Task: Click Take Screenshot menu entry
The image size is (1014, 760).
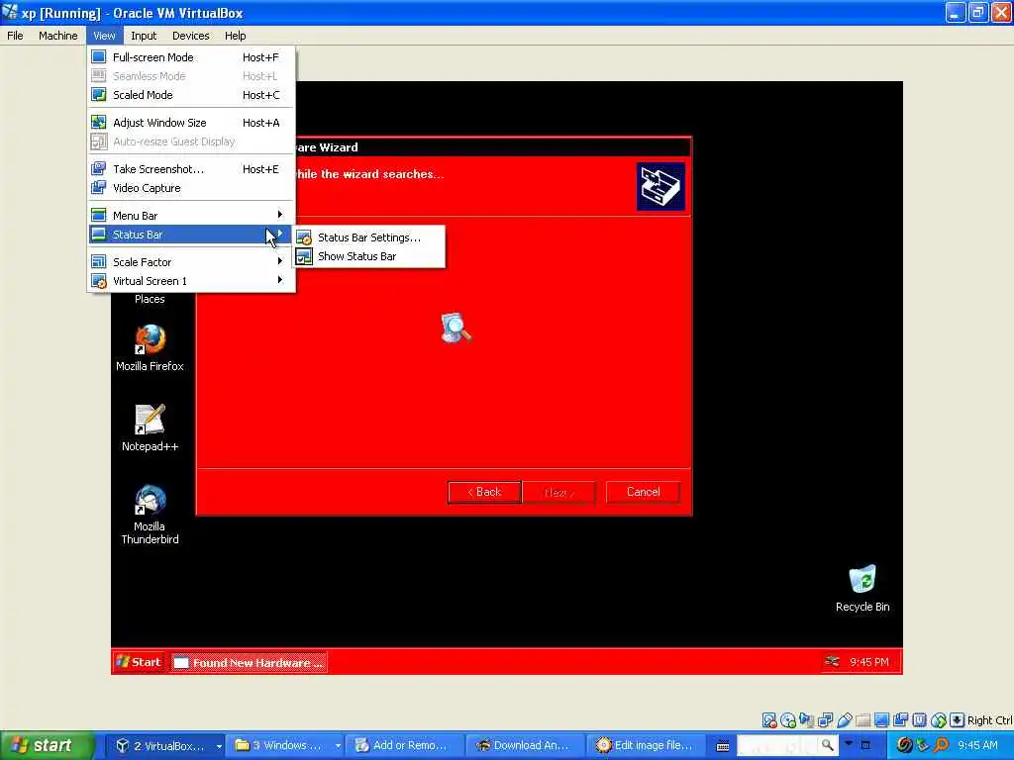Action: (x=191, y=169)
